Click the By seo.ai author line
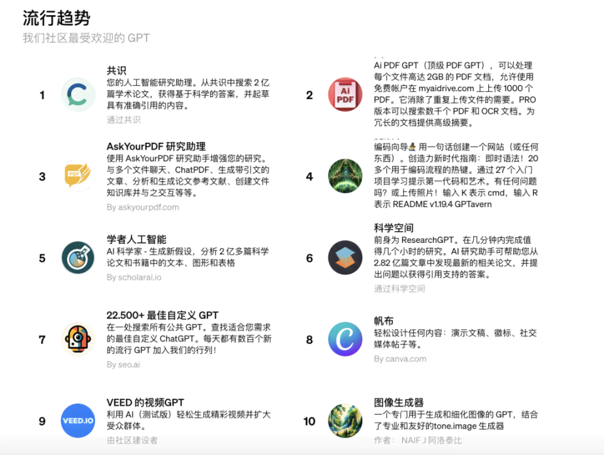604x455 pixels. coord(123,364)
